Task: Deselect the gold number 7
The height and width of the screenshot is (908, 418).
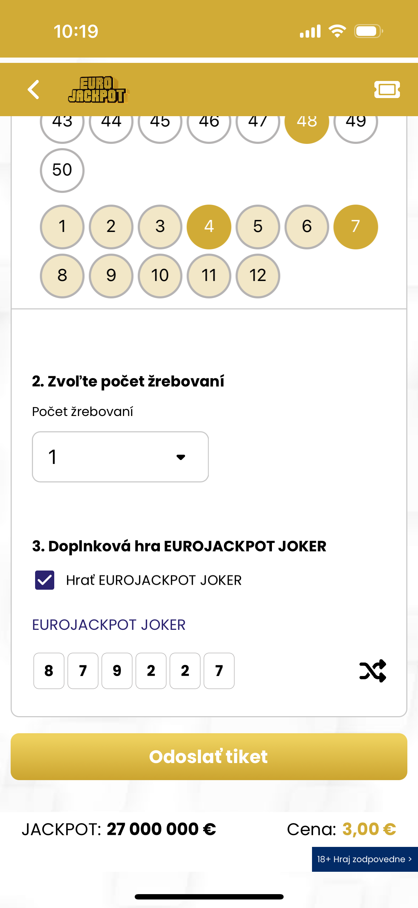Action: (355, 226)
